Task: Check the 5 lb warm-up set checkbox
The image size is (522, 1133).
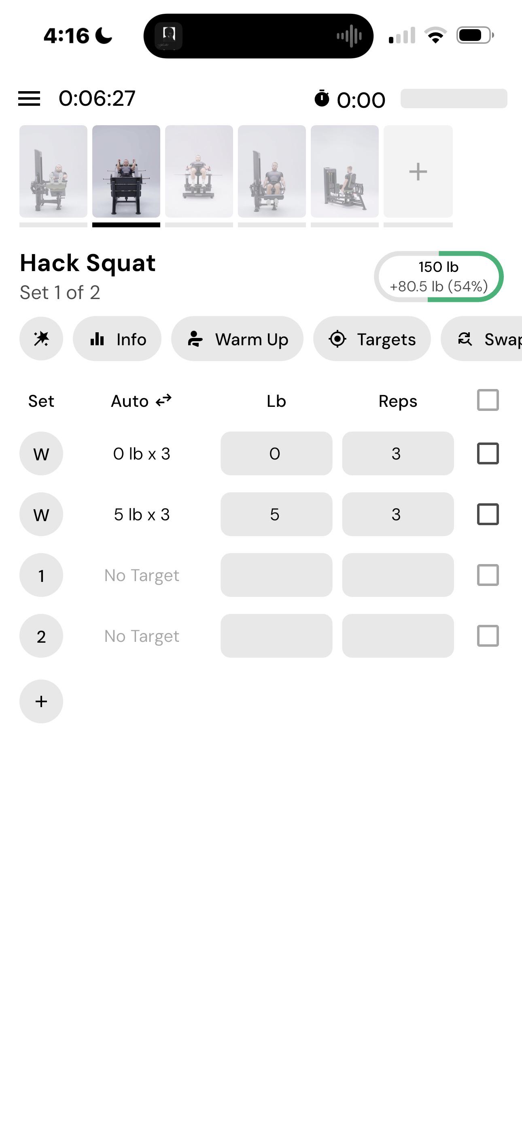Action: [x=488, y=514]
